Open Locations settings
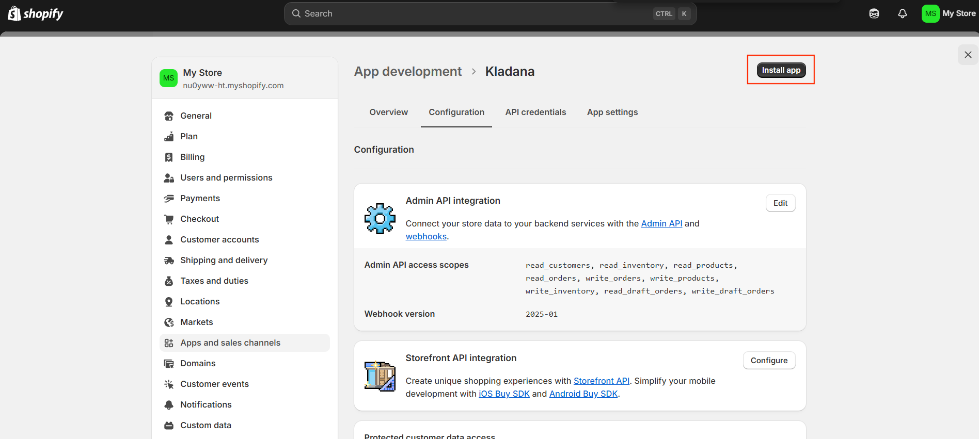979x439 pixels. pyautogui.click(x=245, y=301)
